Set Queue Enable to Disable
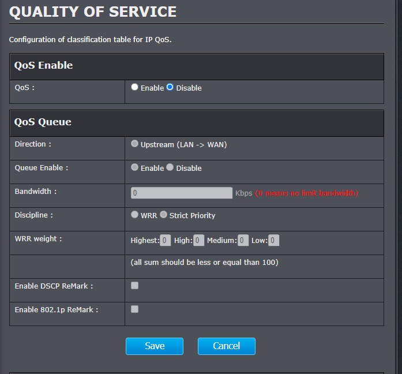 click(x=170, y=168)
